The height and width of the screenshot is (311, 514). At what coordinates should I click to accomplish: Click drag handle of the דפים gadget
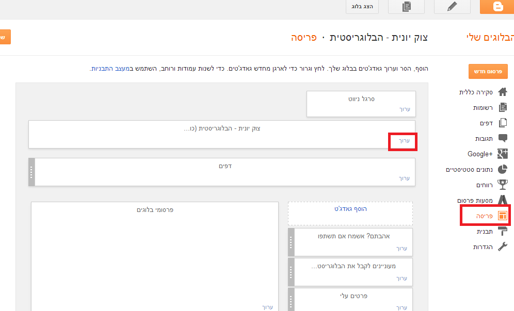point(31,172)
